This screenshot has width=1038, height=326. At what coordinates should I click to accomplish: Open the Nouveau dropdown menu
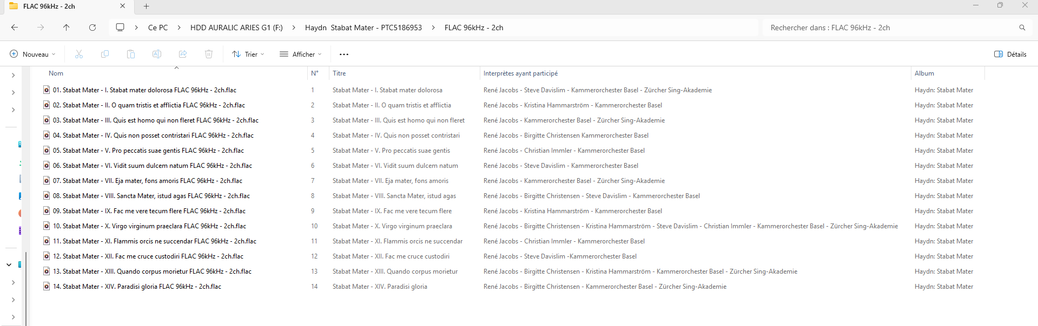pyautogui.click(x=33, y=54)
